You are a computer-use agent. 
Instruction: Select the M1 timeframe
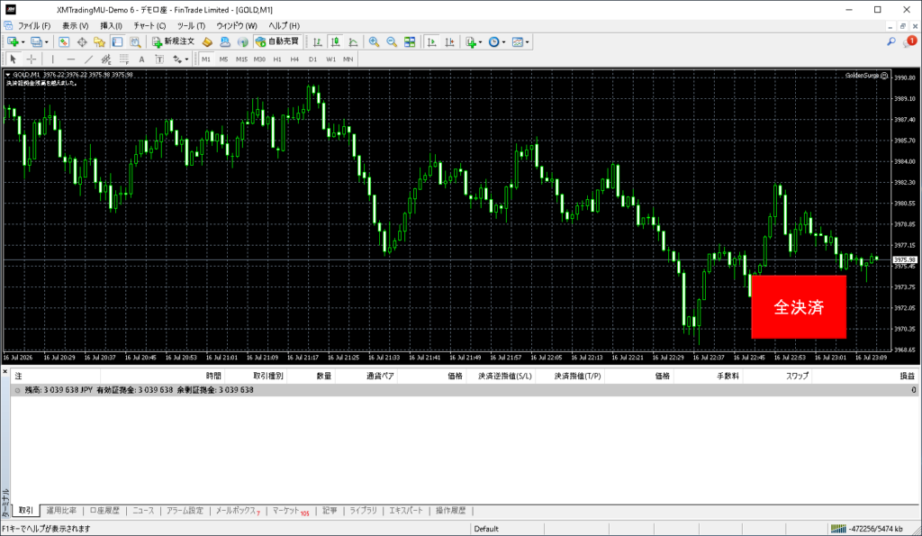[x=206, y=59]
